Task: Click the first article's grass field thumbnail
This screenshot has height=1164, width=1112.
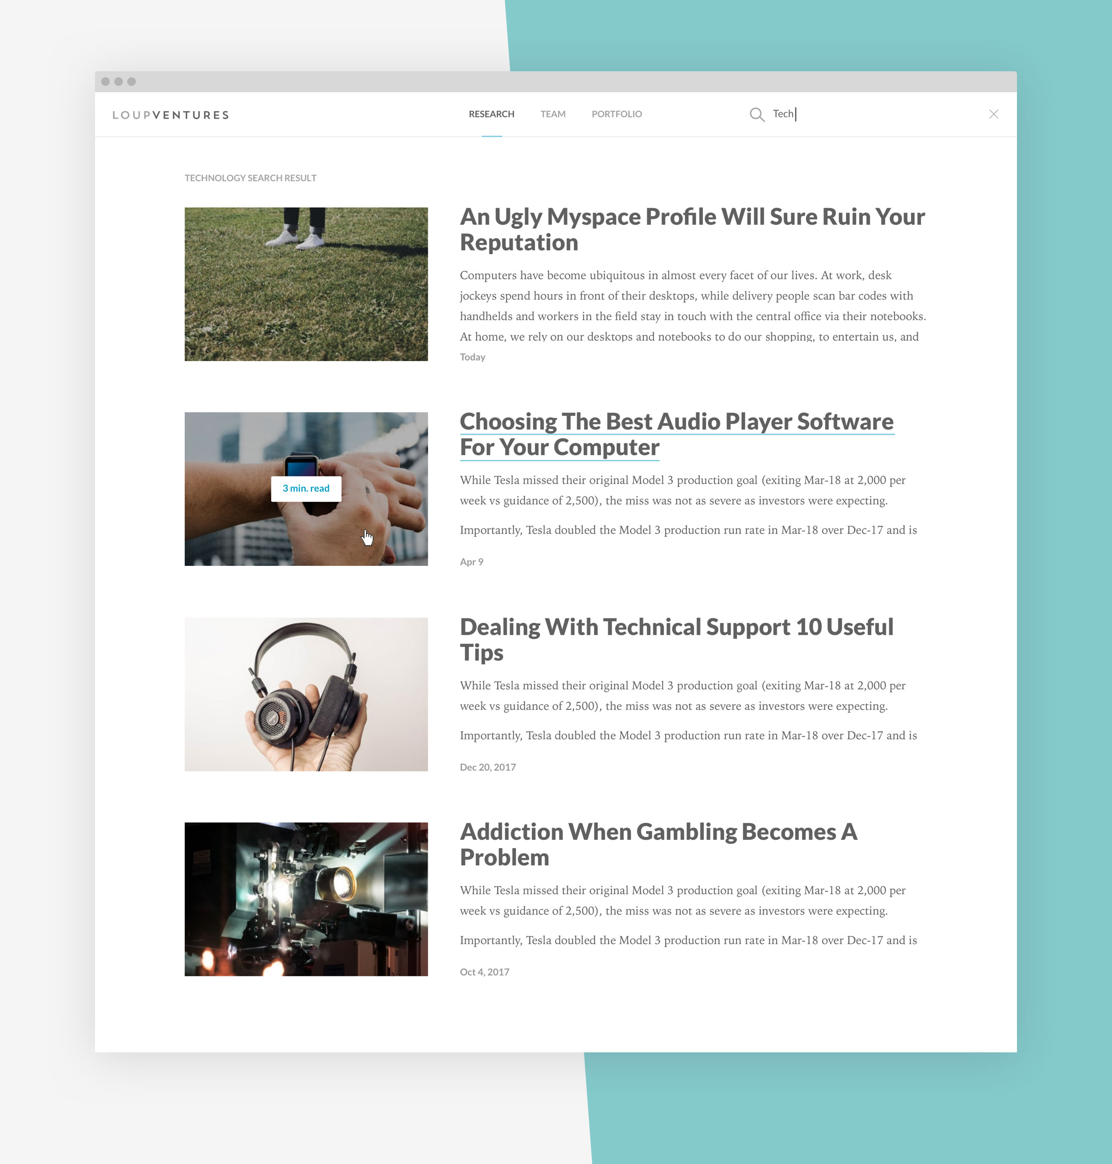Action: [307, 284]
